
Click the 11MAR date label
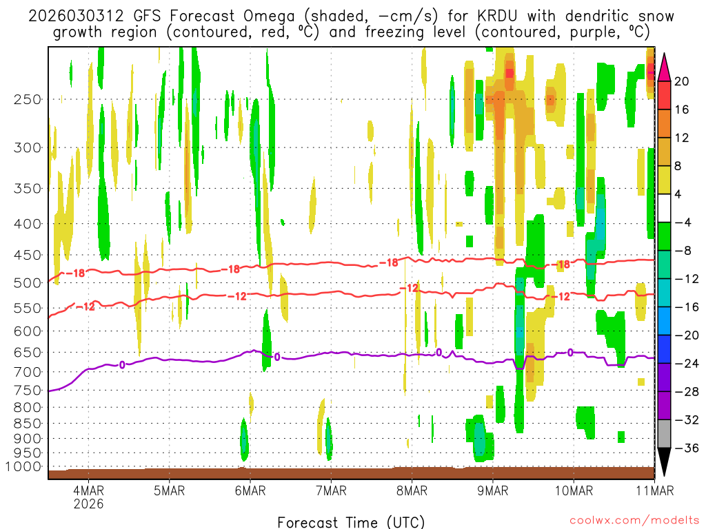[655, 490]
